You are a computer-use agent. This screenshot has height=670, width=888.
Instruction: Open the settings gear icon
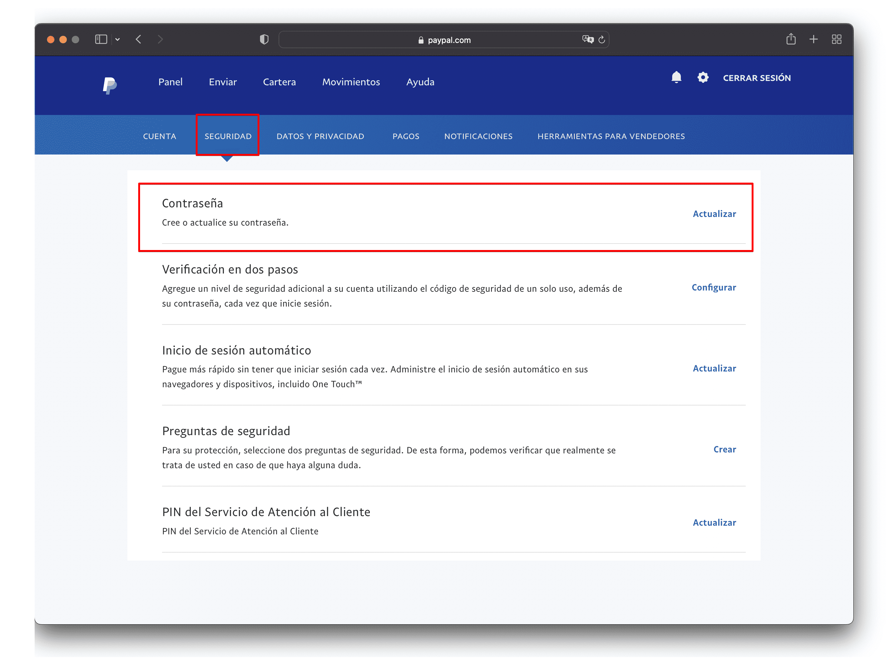pyautogui.click(x=702, y=78)
